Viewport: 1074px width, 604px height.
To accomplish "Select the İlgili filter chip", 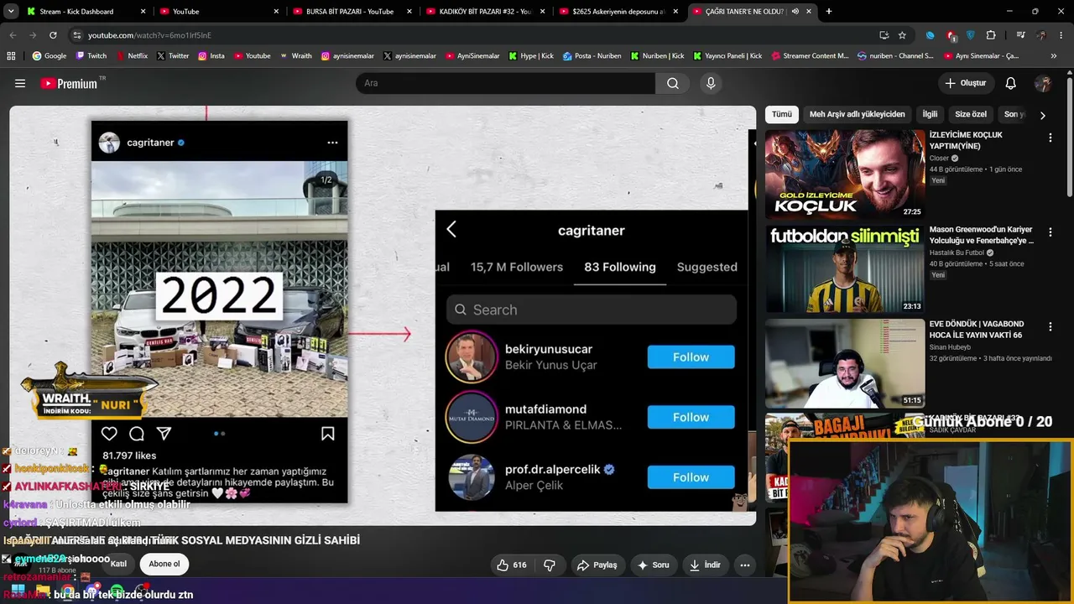I will click(x=930, y=114).
